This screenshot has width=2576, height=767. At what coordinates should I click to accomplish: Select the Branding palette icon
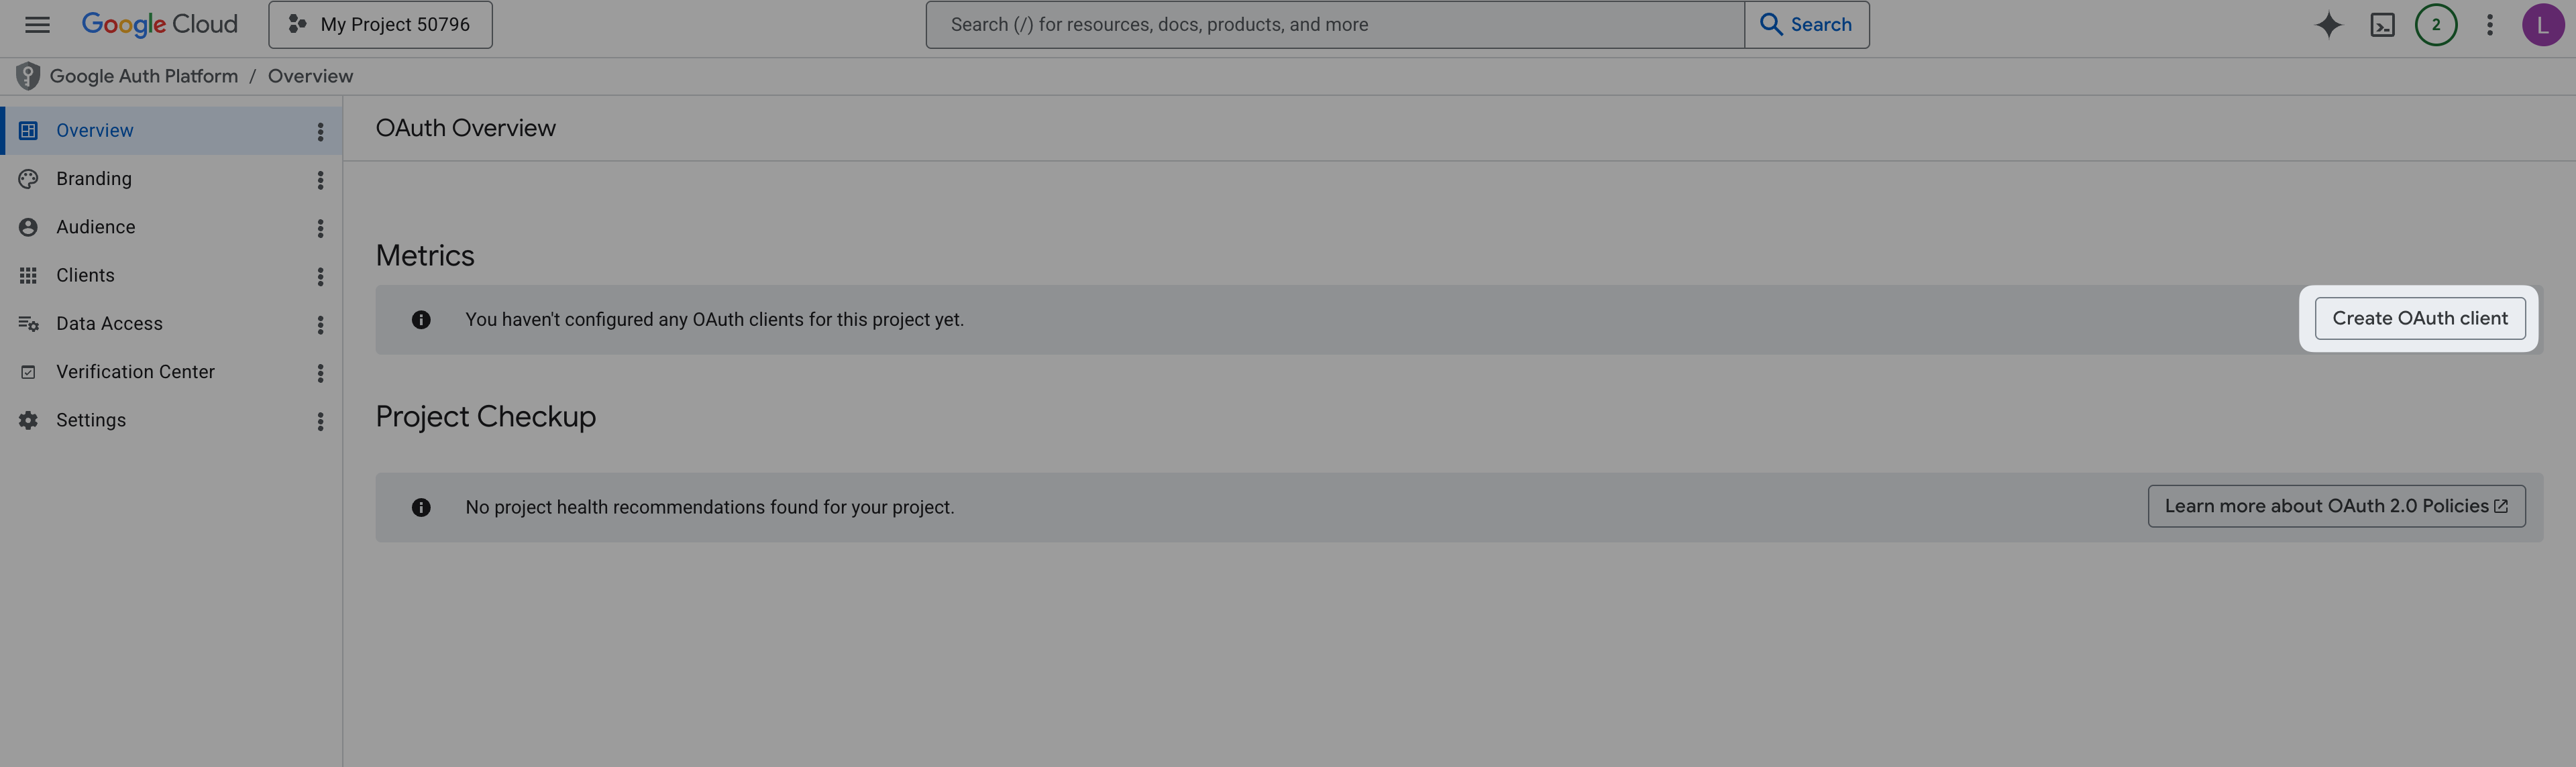[27, 178]
